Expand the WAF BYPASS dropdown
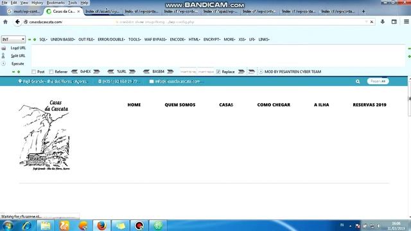 pyautogui.click(x=155, y=39)
